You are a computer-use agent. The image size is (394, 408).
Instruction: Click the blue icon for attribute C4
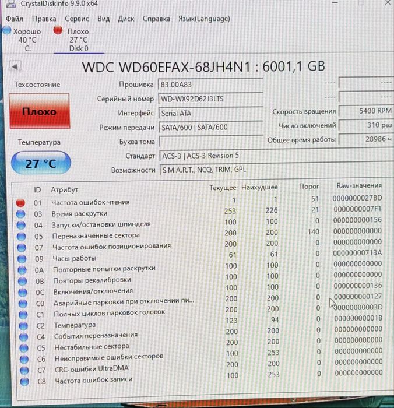tap(24, 337)
